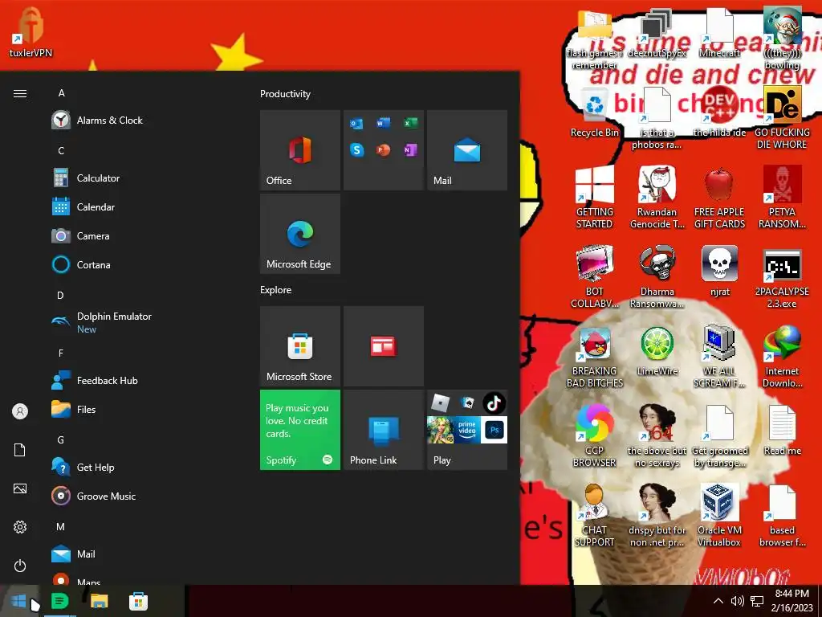Select the Dharma Ransomware desktop icon
822x617 pixels.
(657, 277)
